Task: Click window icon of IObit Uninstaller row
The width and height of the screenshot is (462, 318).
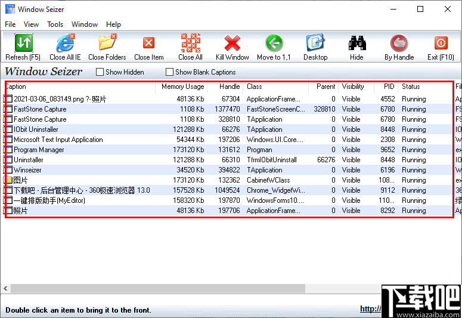Action: pos(8,129)
